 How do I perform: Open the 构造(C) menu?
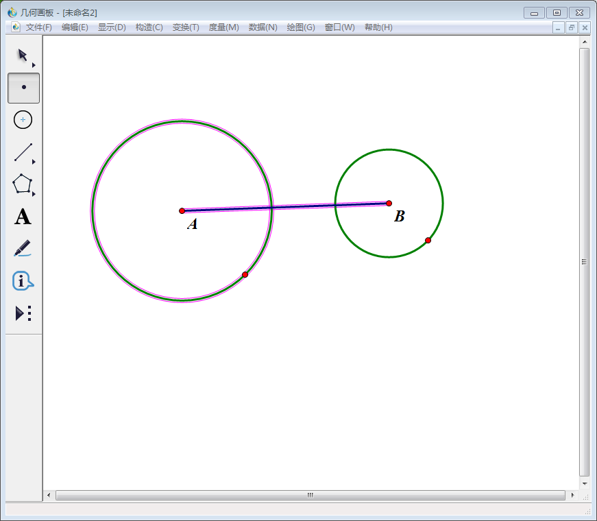click(x=149, y=27)
